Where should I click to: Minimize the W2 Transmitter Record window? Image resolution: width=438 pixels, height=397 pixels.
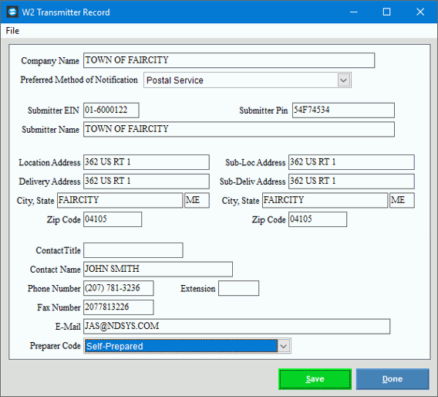(354, 12)
